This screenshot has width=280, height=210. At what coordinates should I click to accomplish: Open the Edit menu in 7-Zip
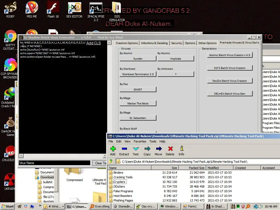click(x=119, y=141)
